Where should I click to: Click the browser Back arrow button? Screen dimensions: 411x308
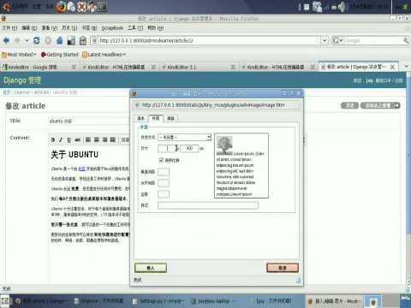(x=7, y=40)
